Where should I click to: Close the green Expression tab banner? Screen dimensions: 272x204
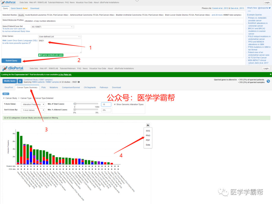[x=270, y=74]
